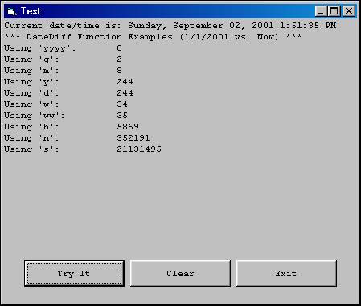Open the form icon in title bar

coord(12,11)
